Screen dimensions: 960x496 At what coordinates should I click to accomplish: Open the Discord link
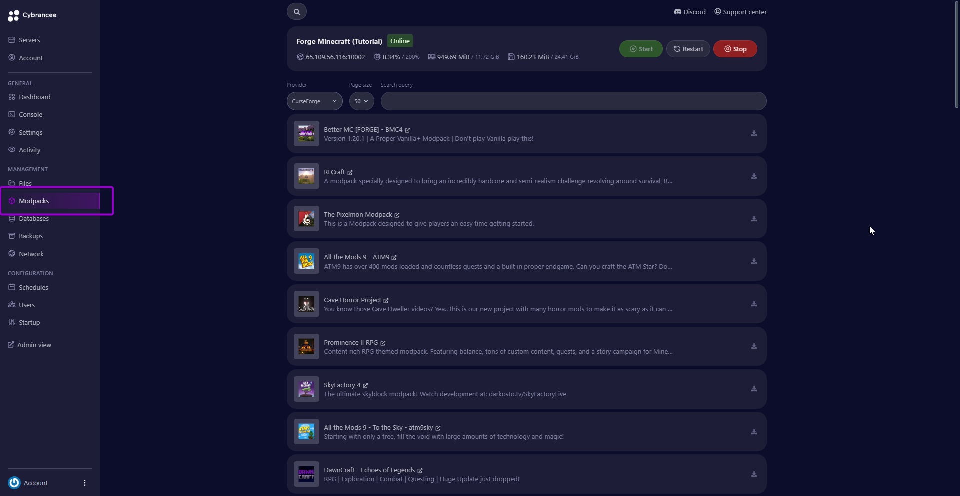click(689, 11)
